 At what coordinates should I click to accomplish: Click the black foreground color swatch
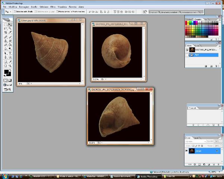tap(6, 71)
